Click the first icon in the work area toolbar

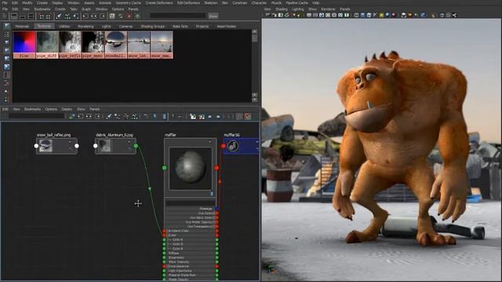(71, 117)
